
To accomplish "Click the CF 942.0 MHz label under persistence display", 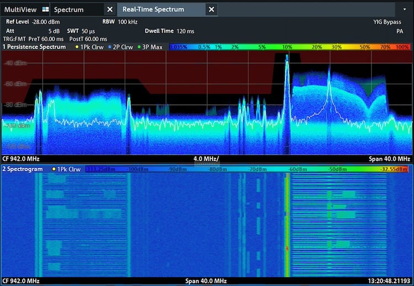I will click(21, 159).
